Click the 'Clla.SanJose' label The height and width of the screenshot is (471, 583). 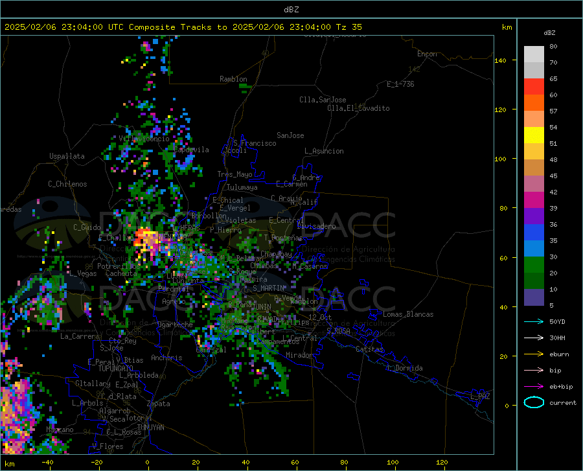[x=323, y=100]
